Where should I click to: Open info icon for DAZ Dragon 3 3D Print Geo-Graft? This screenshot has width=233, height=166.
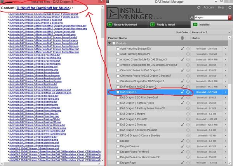(188, 97)
